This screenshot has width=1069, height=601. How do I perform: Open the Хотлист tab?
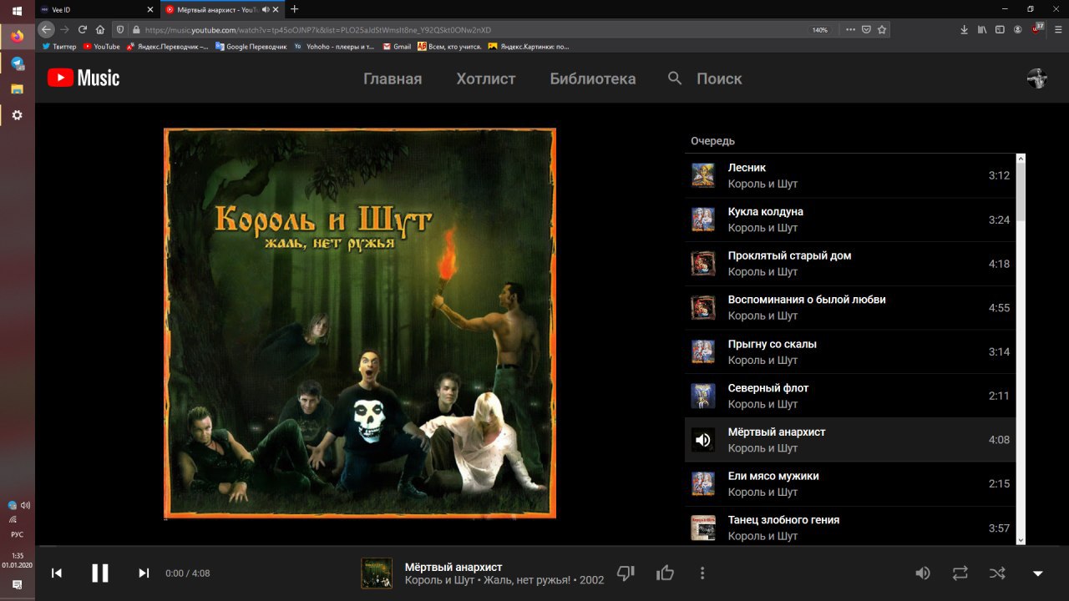pyautogui.click(x=486, y=78)
